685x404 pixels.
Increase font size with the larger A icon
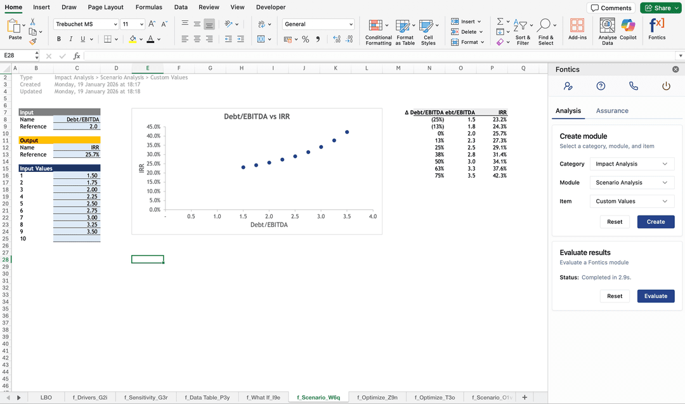click(x=152, y=24)
